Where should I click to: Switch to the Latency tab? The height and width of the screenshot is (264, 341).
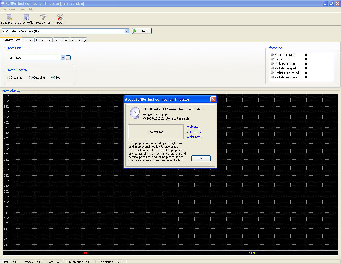pos(28,40)
